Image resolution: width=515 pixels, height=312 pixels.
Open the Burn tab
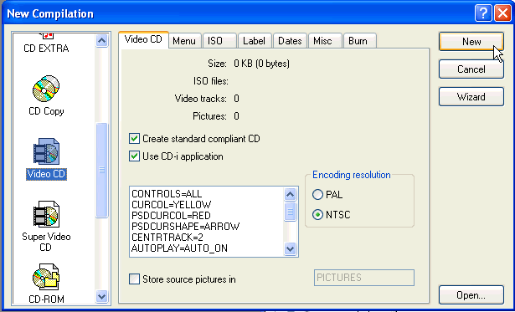click(x=358, y=41)
